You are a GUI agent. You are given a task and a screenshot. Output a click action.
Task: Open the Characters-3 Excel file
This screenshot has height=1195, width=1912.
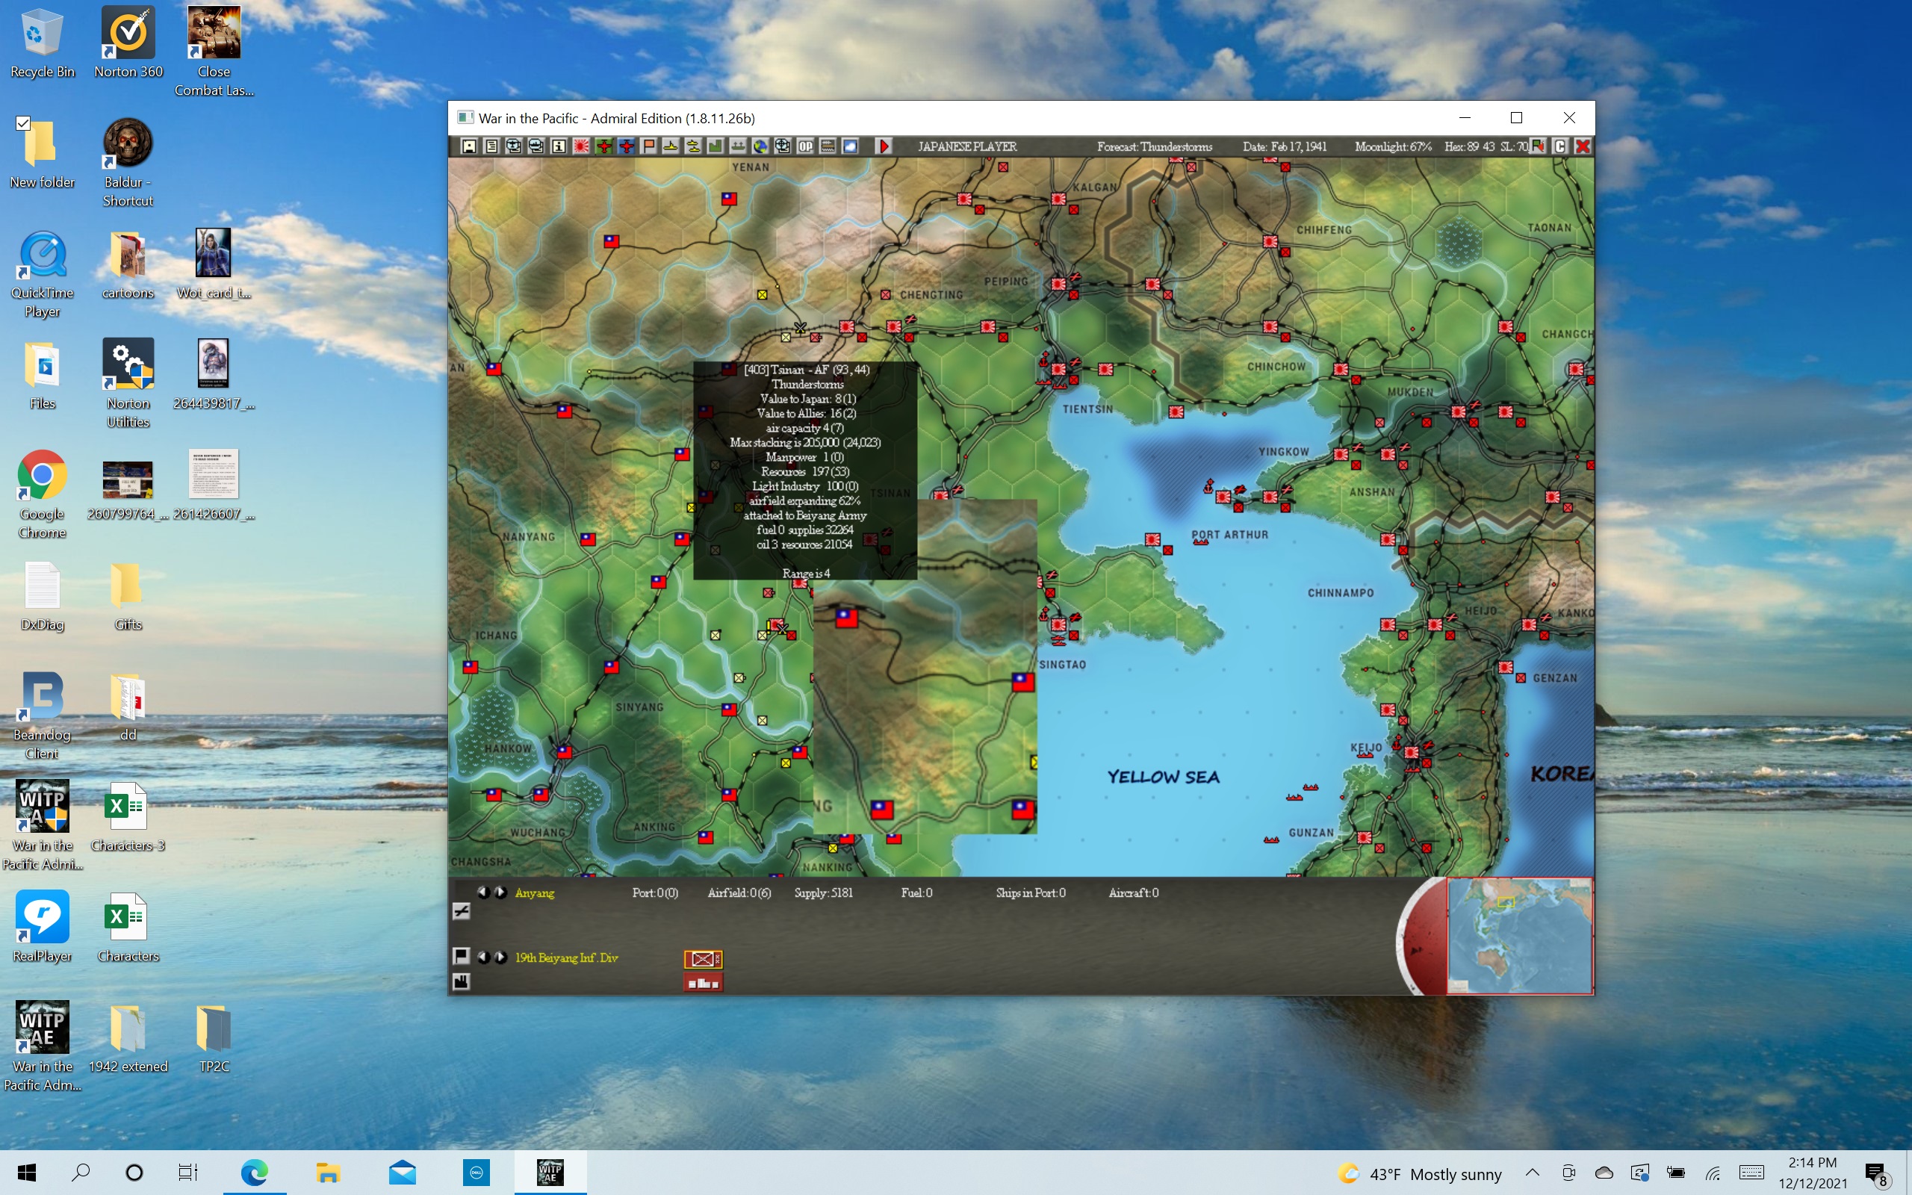127,816
